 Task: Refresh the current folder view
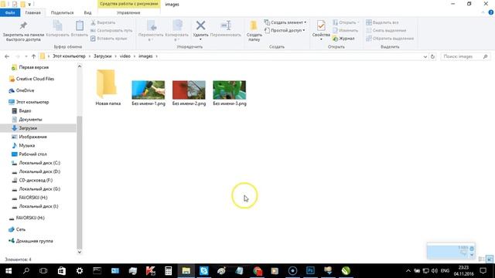(x=433, y=56)
